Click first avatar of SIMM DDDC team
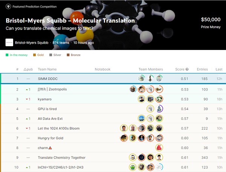The height and width of the screenshot is (172, 226). (141, 78)
